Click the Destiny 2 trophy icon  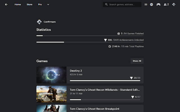tap(131, 78)
